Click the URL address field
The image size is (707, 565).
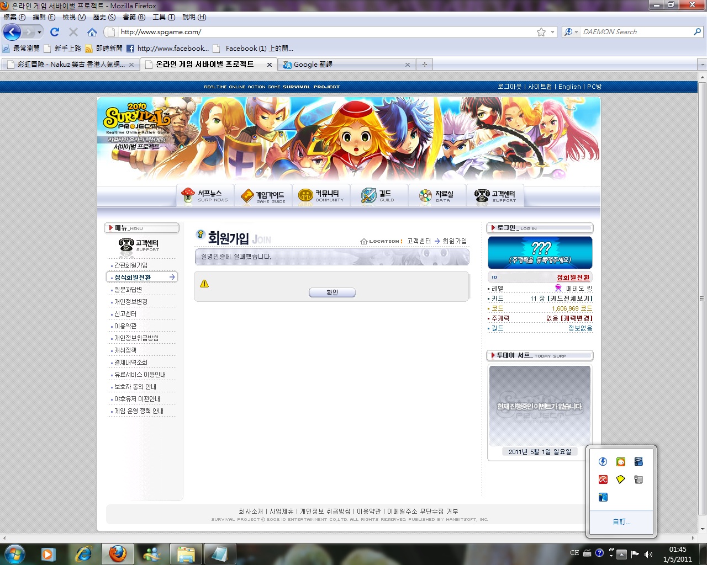coord(326,32)
